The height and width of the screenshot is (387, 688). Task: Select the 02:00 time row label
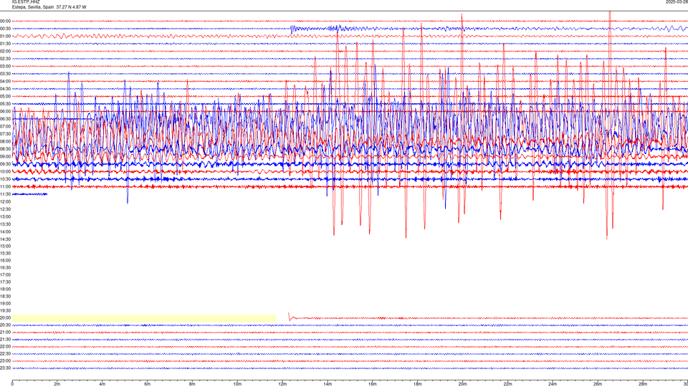[x=5, y=51]
